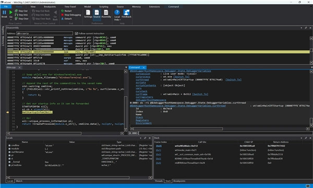
Task: Click the Command window horizontal scrollbar
Action: point(178,129)
